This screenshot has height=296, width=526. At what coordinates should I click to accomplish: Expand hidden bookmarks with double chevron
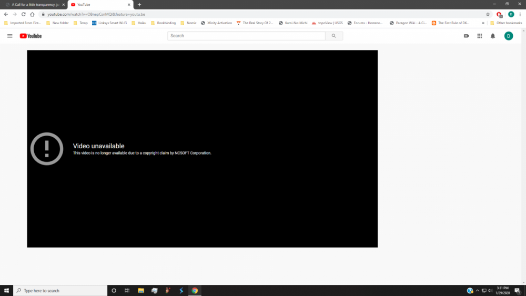coord(483,23)
